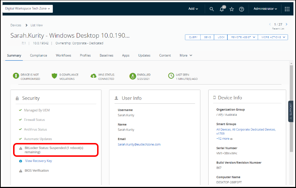
Task: Open the Administrator account menu
Action: click(265, 9)
